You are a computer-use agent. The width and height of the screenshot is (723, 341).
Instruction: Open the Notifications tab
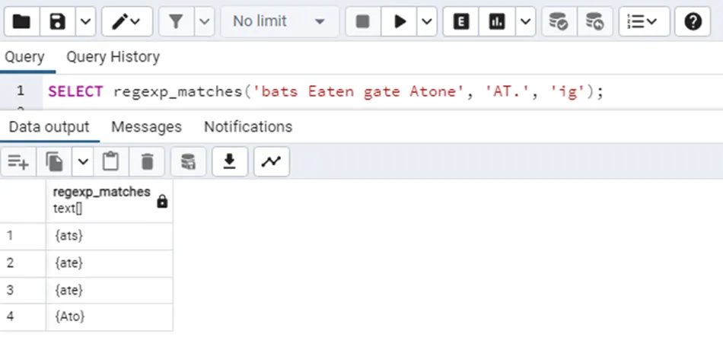247,126
